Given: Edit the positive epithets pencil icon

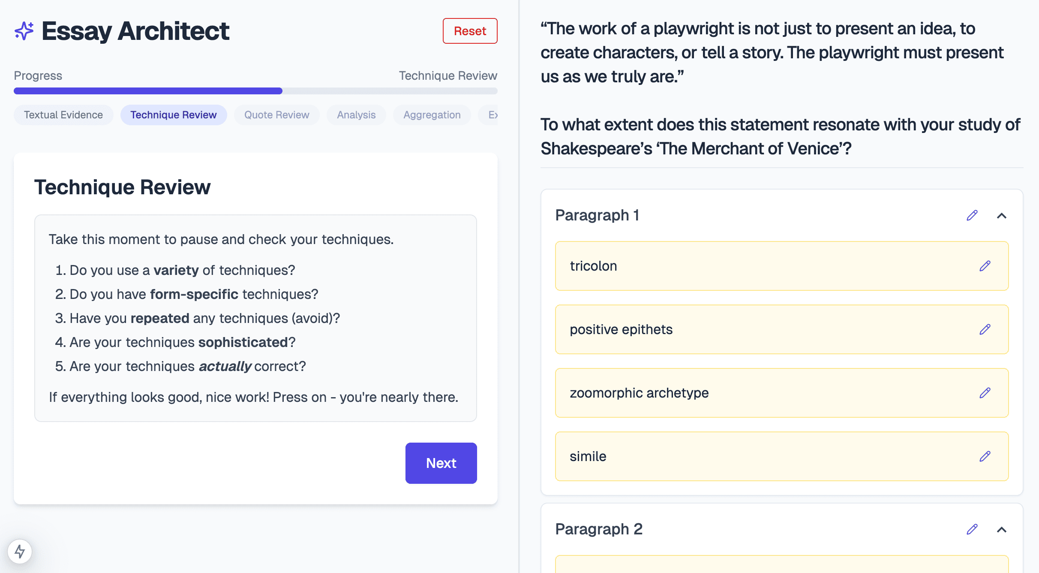Looking at the screenshot, I should (x=985, y=329).
